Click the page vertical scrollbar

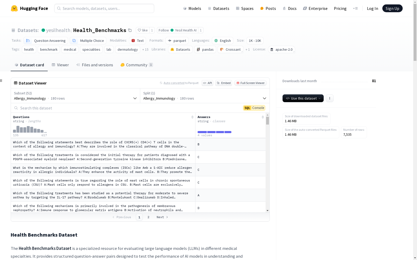415,32
